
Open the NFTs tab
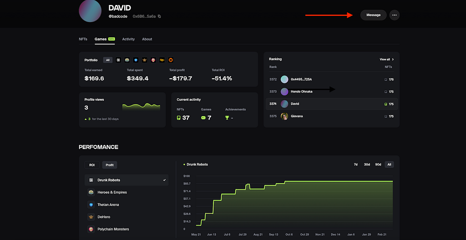(83, 39)
